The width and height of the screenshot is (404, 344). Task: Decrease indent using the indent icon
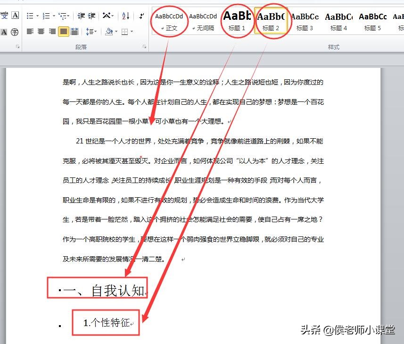click(80, 16)
